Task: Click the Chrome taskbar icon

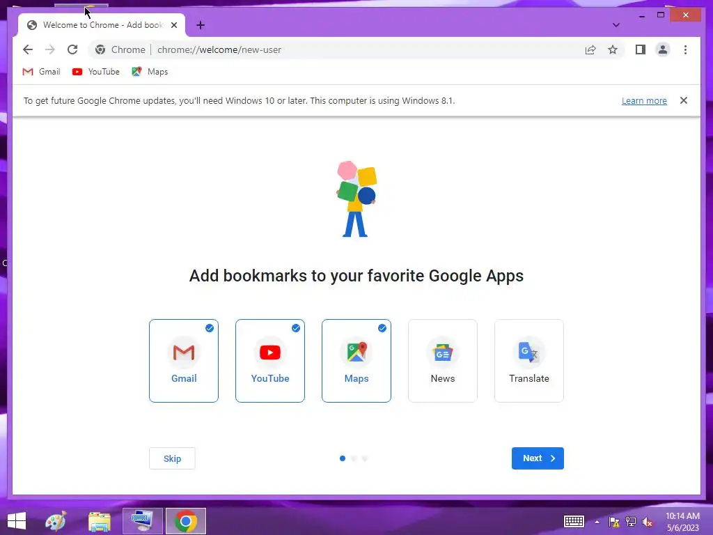Action: tap(185, 521)
